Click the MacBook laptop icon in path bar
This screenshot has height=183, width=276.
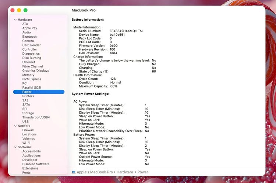[74, 172]
